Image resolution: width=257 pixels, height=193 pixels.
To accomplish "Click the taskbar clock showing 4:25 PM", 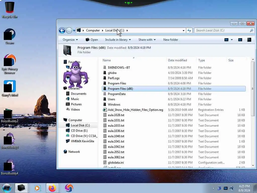I will (244, 188).
